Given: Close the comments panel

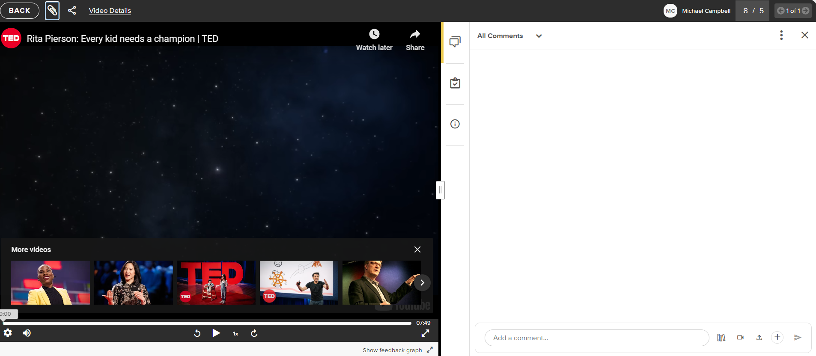Looking at the screenshot, I should pos(805,35).
